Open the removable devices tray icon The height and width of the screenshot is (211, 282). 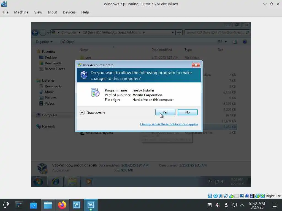click(x=226, y=205)
